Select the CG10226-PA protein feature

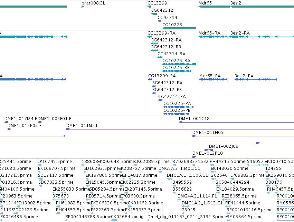click(179, 107)
